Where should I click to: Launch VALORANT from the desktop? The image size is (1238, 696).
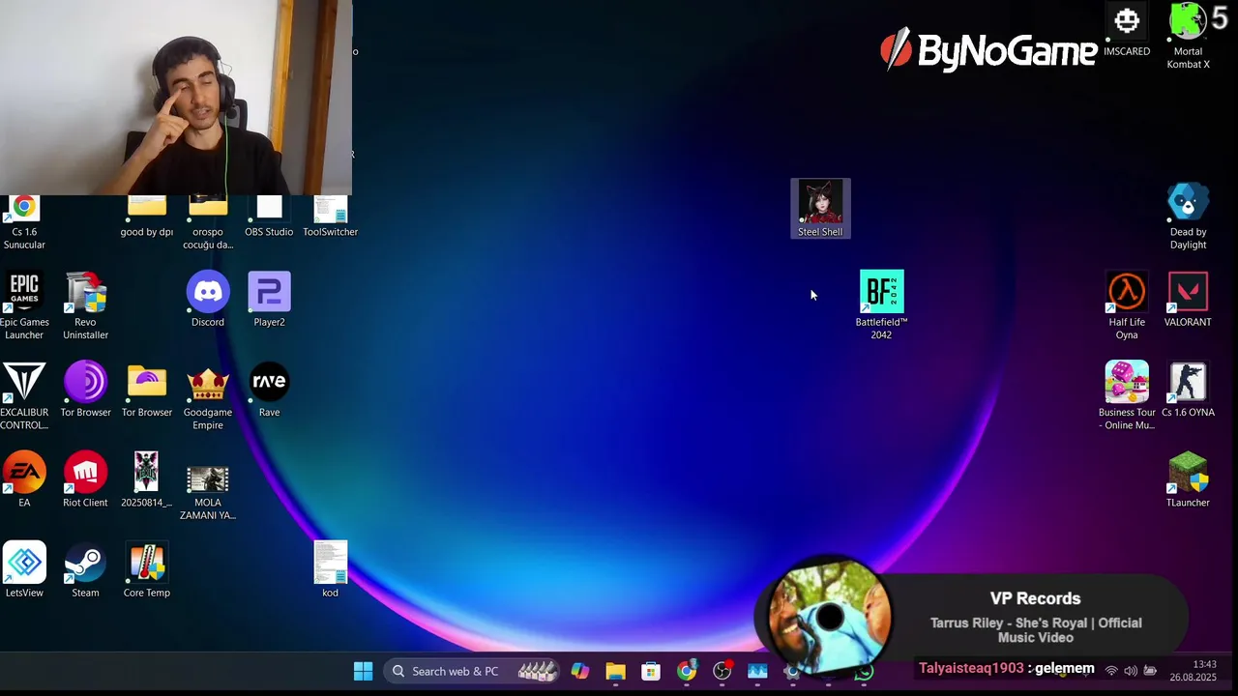tap(1188, 299)
